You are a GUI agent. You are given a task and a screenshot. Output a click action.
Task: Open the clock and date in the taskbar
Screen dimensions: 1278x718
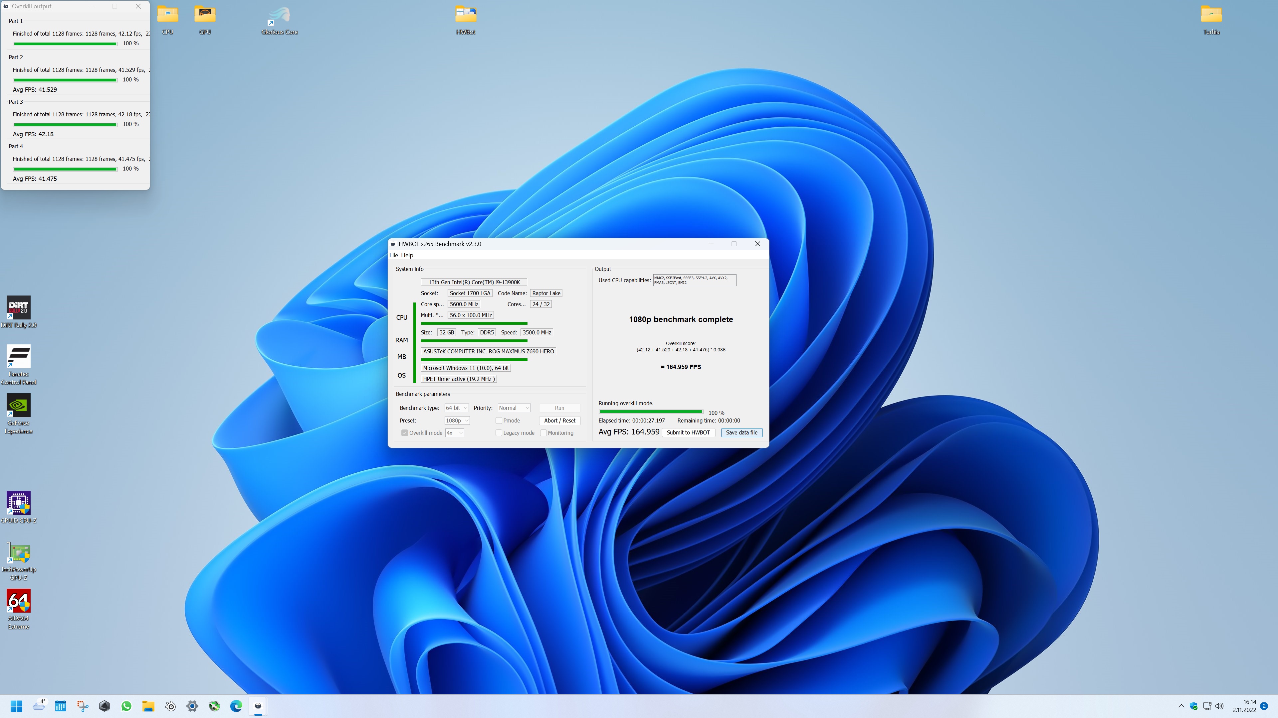[x=1244, y=706]
